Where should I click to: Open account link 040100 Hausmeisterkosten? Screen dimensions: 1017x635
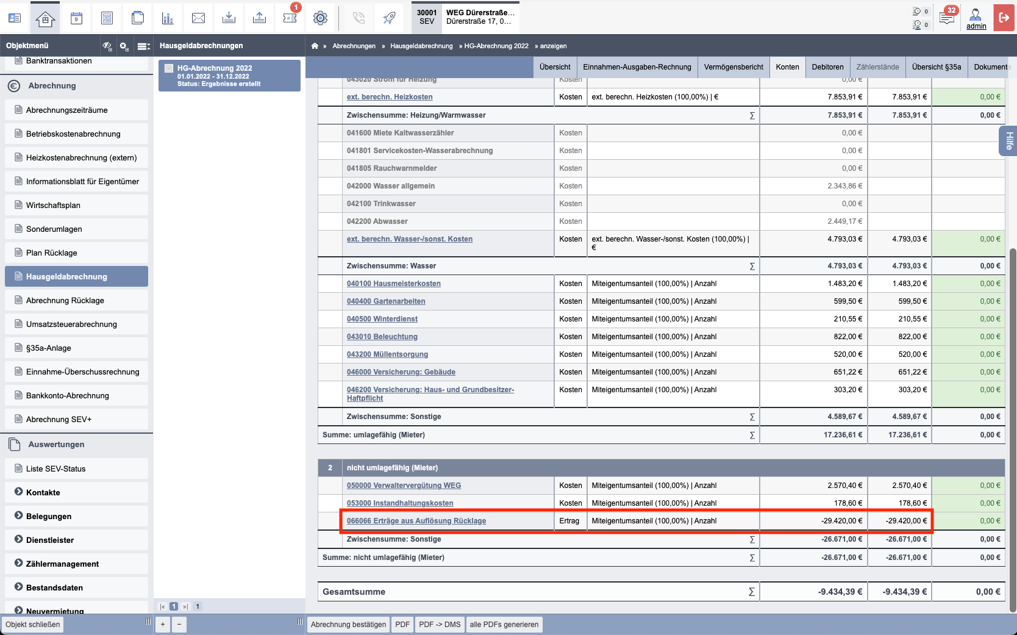tap(393, 284)
